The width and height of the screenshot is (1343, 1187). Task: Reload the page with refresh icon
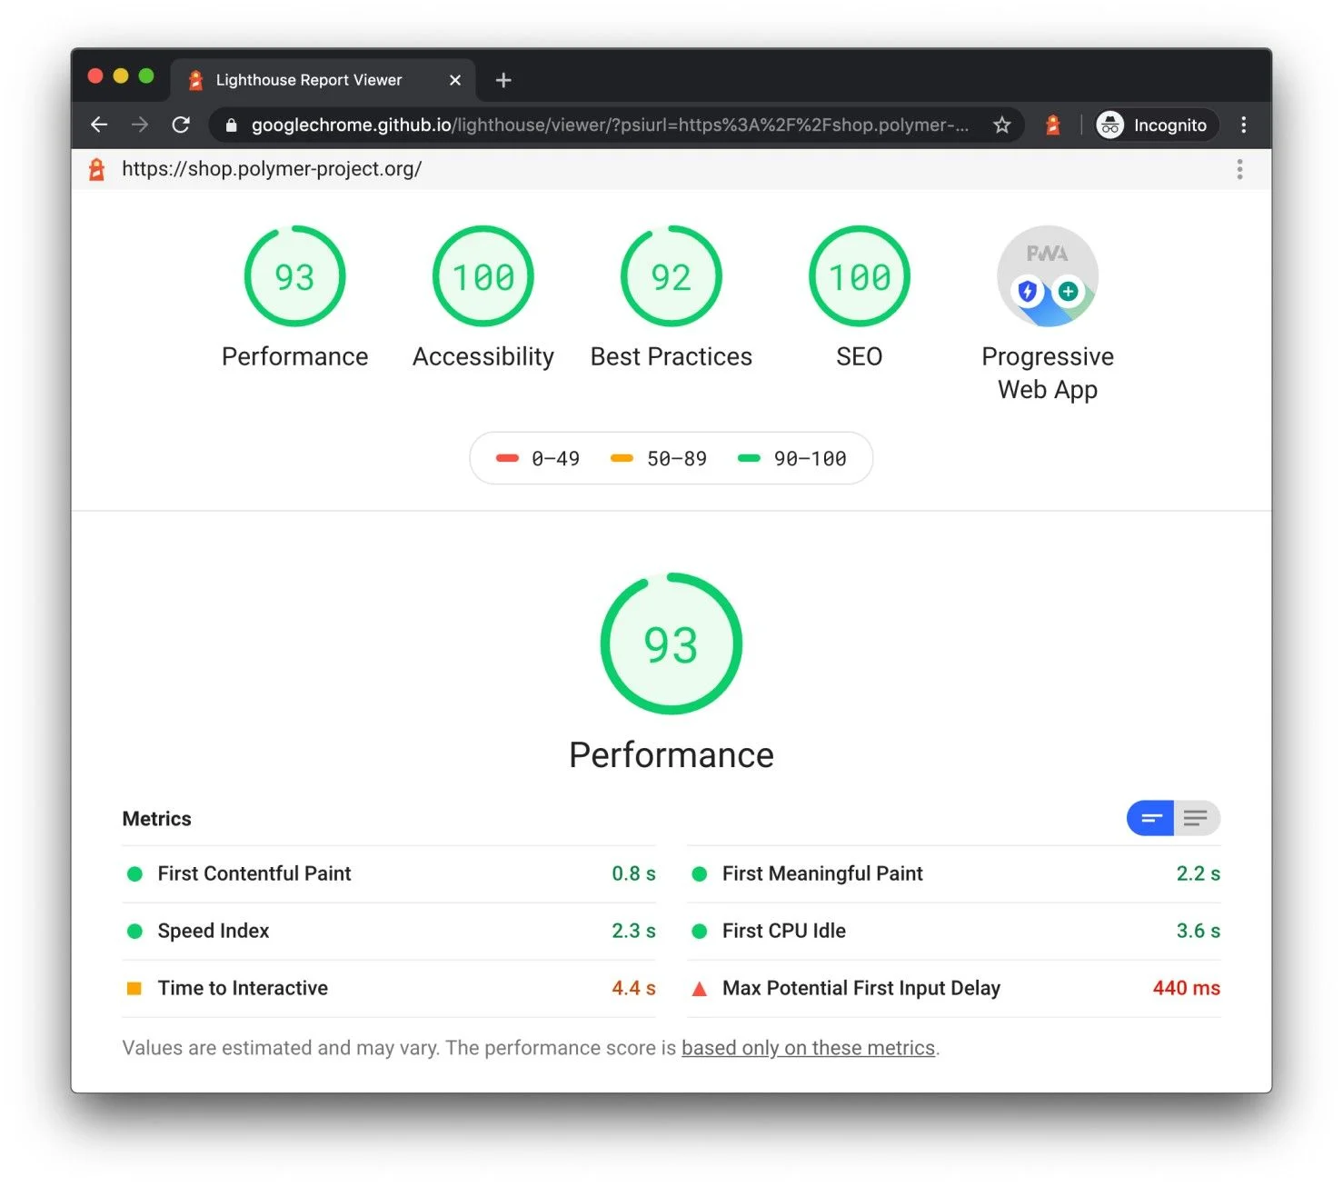[181, 125]
